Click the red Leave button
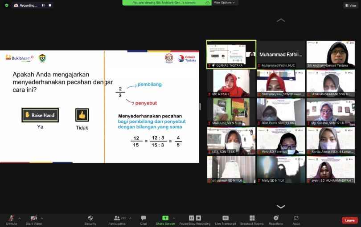Viewport: 361px width, 227px height. click(x=350, y=220)
